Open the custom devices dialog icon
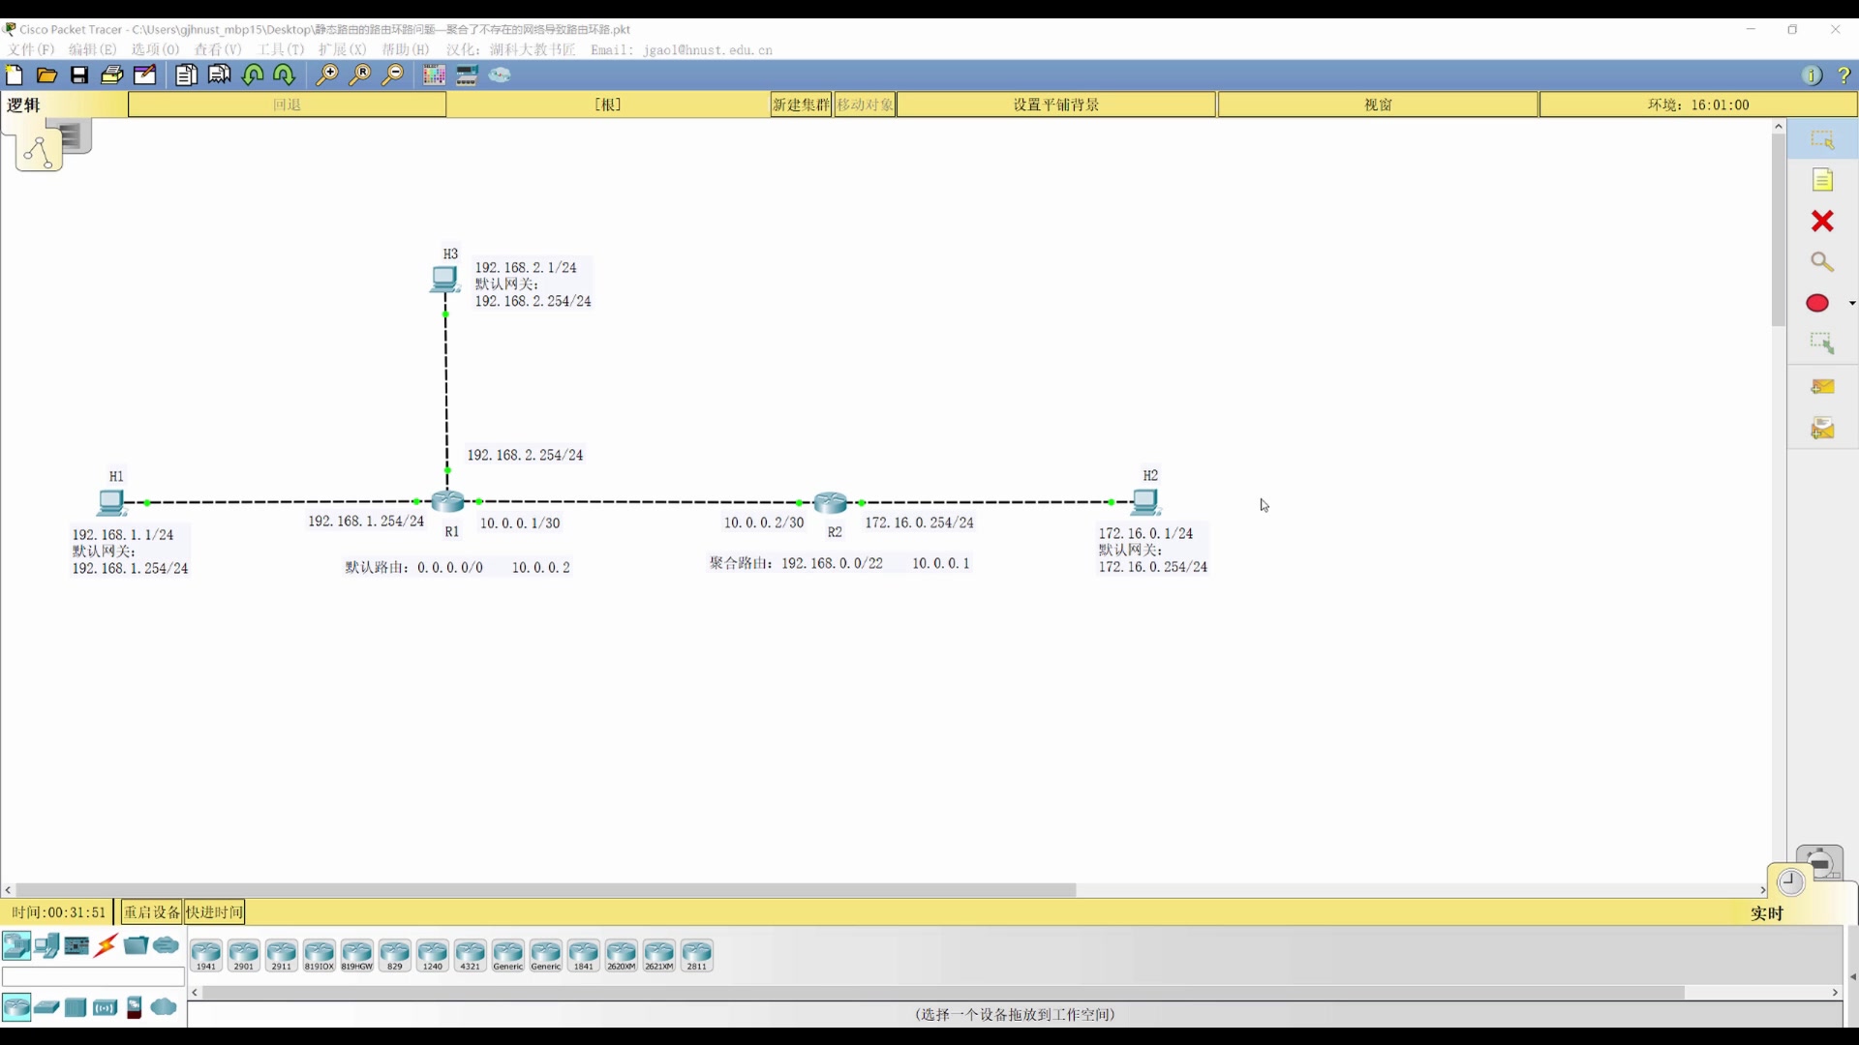1859x1045 pixels. [x=468, y=75]
